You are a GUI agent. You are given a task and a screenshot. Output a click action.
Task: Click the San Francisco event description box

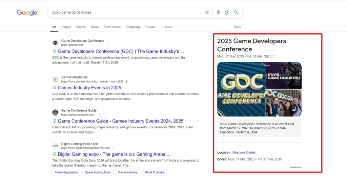(x=259, y=128)
